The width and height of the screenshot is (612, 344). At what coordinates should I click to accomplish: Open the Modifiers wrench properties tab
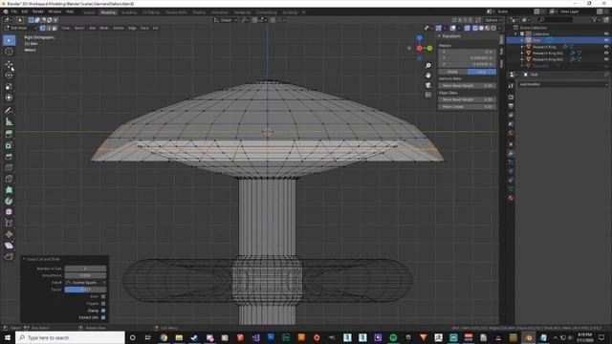coord(511,153)
